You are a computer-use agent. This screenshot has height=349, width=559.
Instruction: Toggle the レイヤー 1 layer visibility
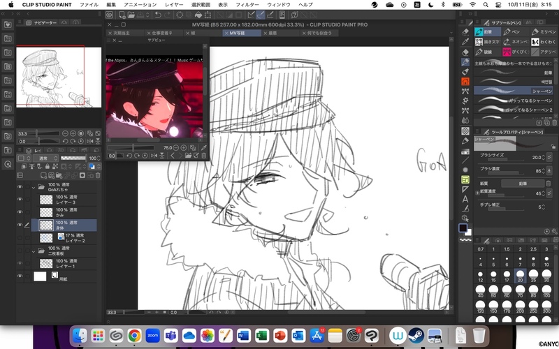(x=20, y=263)
